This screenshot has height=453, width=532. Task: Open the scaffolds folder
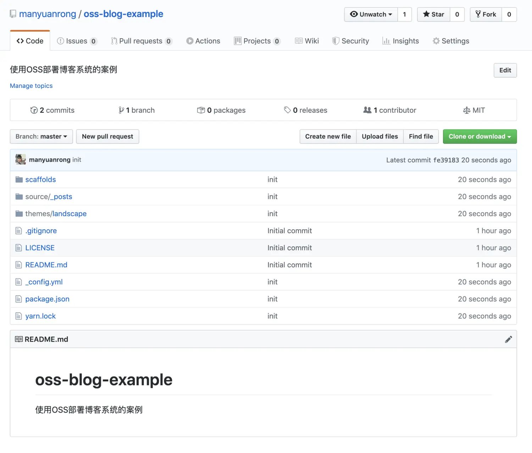[40, 180]
